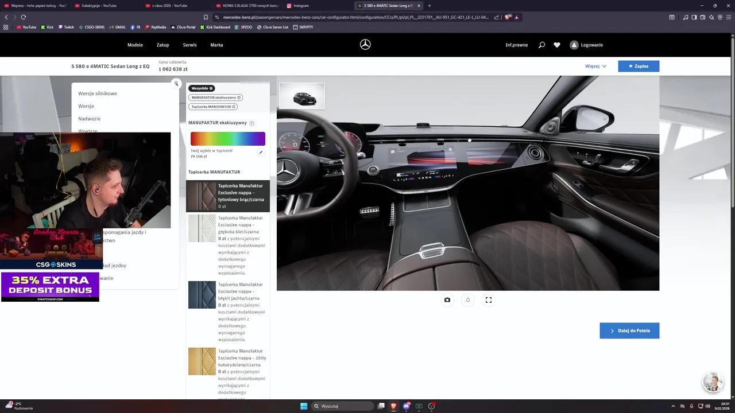Viewport: 735px width, 413px height.
Task: Enter fullscreen view of interior
Action: [x=489, y=300]
